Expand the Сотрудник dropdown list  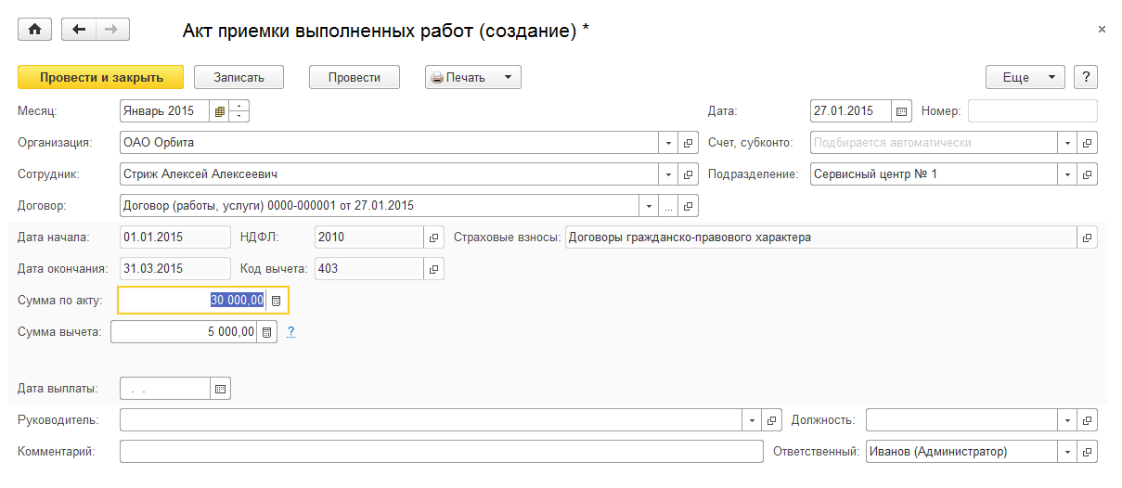coord(669,174)
